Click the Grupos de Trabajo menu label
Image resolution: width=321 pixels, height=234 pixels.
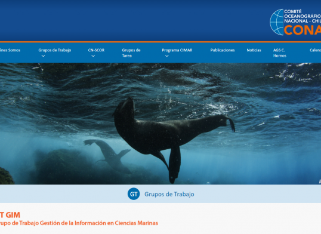pyautogui.click(x=55, y=50)
